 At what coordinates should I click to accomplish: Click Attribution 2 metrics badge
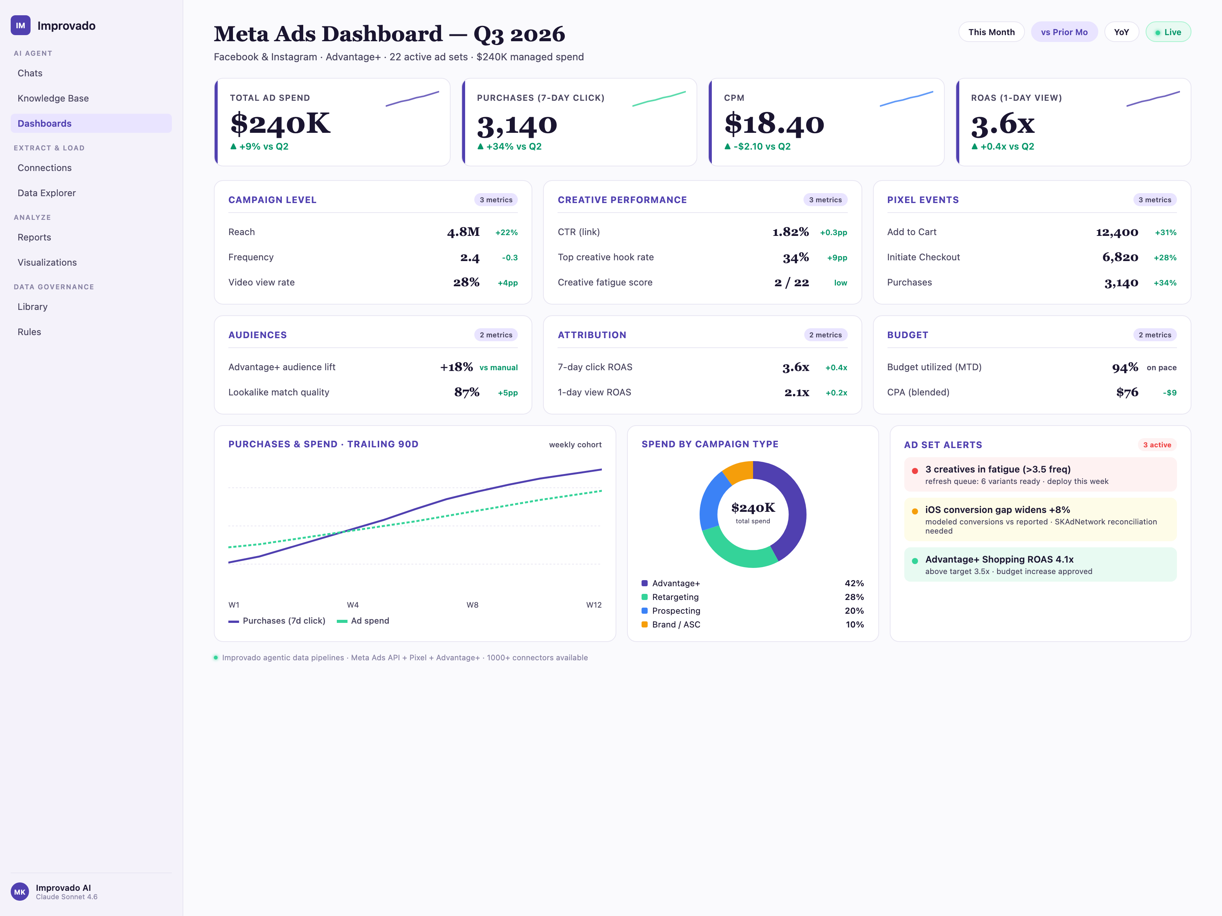pyautogui.click(x=825, y=335)
